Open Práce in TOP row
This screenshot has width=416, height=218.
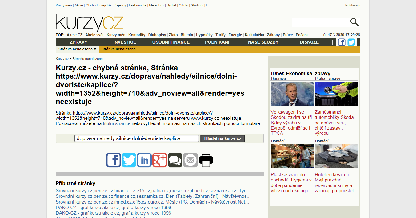click(288, 35)
